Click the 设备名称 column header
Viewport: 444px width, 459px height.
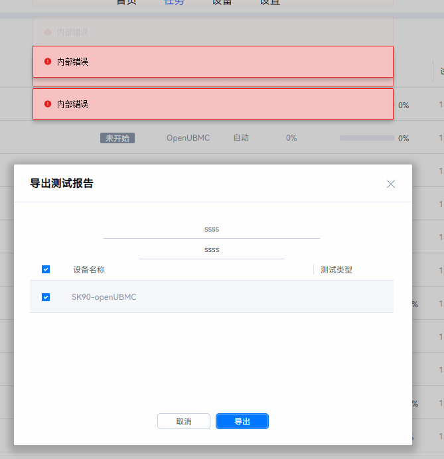click(89, 270)
